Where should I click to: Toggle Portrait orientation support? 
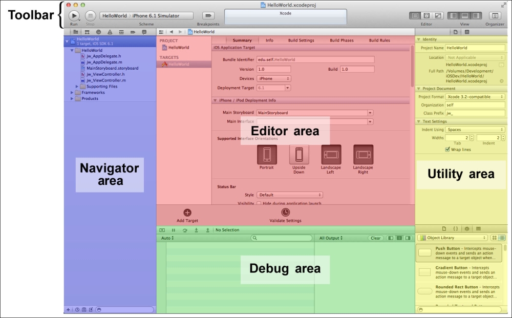267,155
